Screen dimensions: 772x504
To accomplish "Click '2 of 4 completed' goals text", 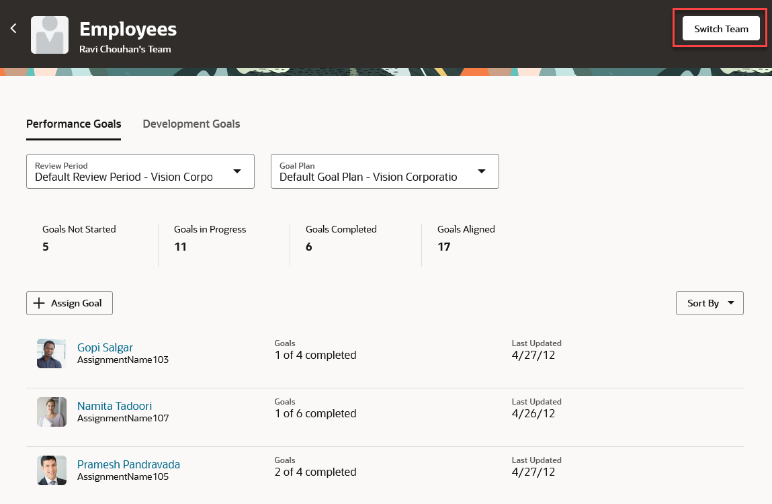I will [x=316, y=472].
